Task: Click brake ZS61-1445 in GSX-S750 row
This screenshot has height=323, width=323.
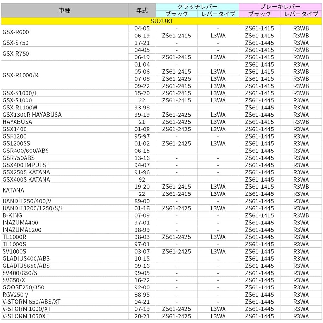Action: tap(259, 43)
